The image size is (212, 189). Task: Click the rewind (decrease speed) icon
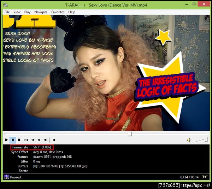33,140
